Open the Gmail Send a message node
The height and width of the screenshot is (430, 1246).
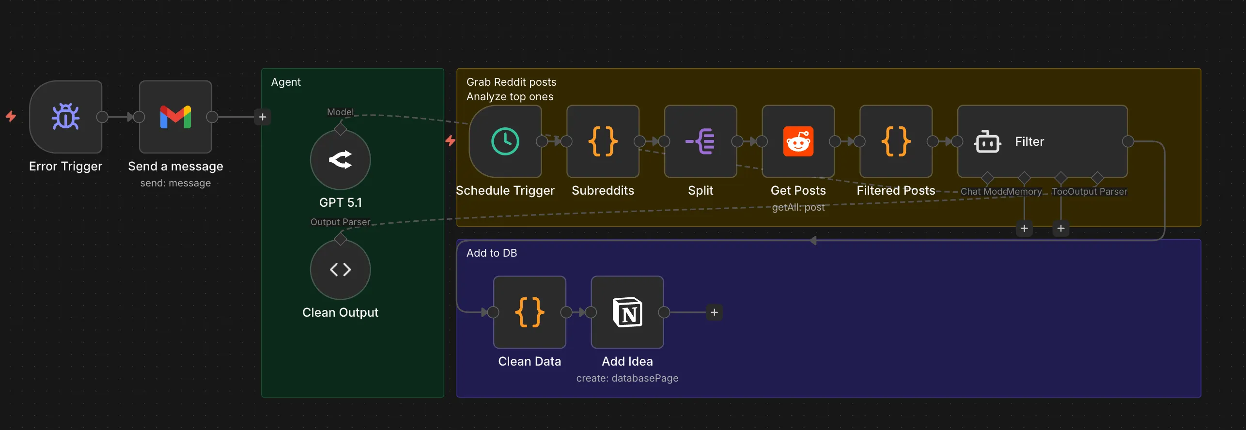175,117
